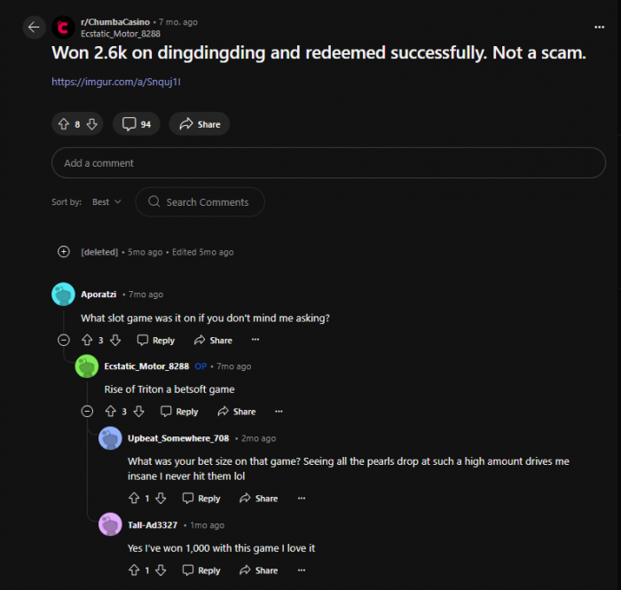
Task: Reply to Aporatzi's comment
Action: [x=155, y=340]
